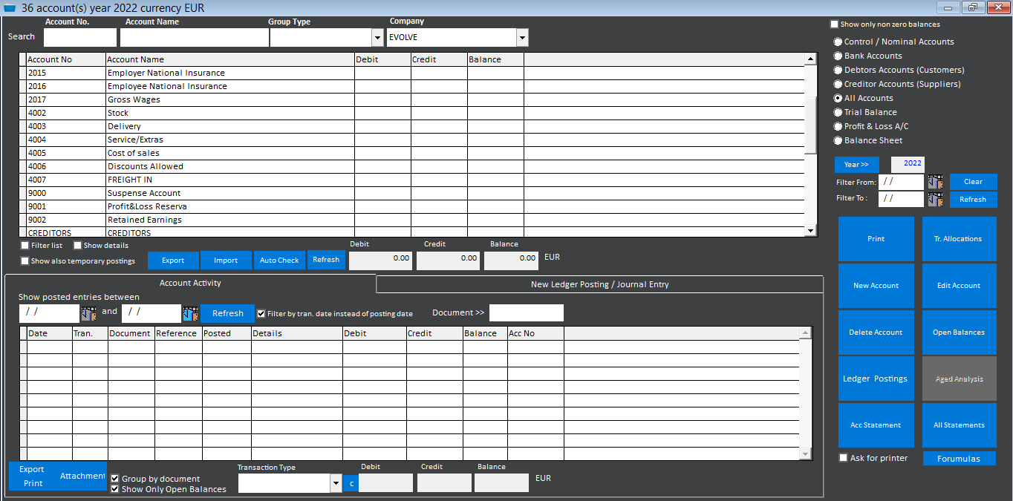Select the Suspense Account row in the list

pyautogui.click(x=149, y=193)
